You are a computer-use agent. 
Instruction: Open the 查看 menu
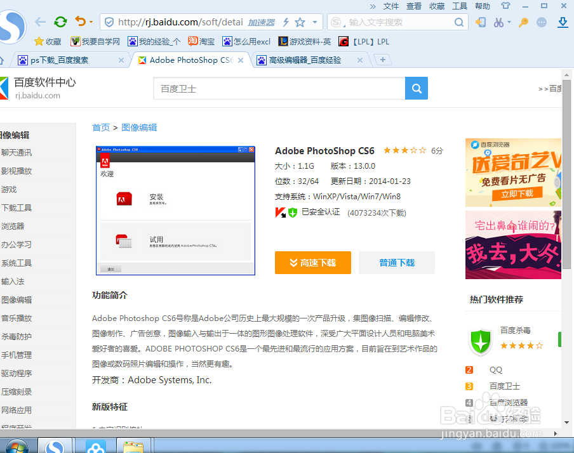(x=413, y=6)
